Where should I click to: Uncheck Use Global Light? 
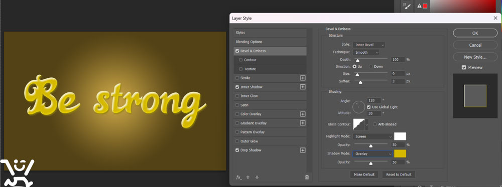(x=369, y=107)
